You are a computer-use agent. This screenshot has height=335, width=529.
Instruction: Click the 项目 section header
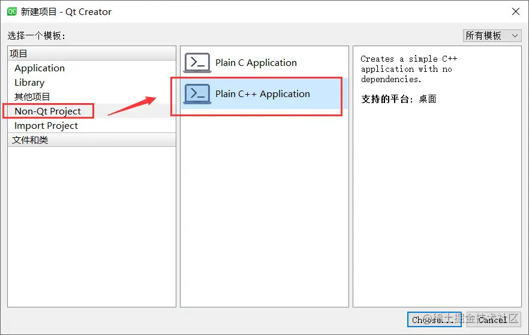click(x=92, y=53)
